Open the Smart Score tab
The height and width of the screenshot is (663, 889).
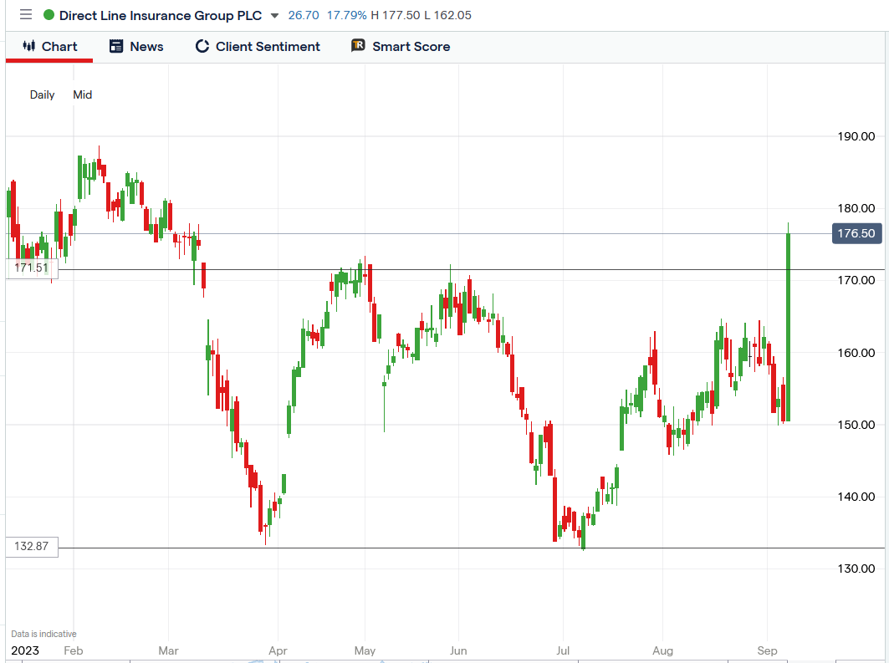[401, 47]
